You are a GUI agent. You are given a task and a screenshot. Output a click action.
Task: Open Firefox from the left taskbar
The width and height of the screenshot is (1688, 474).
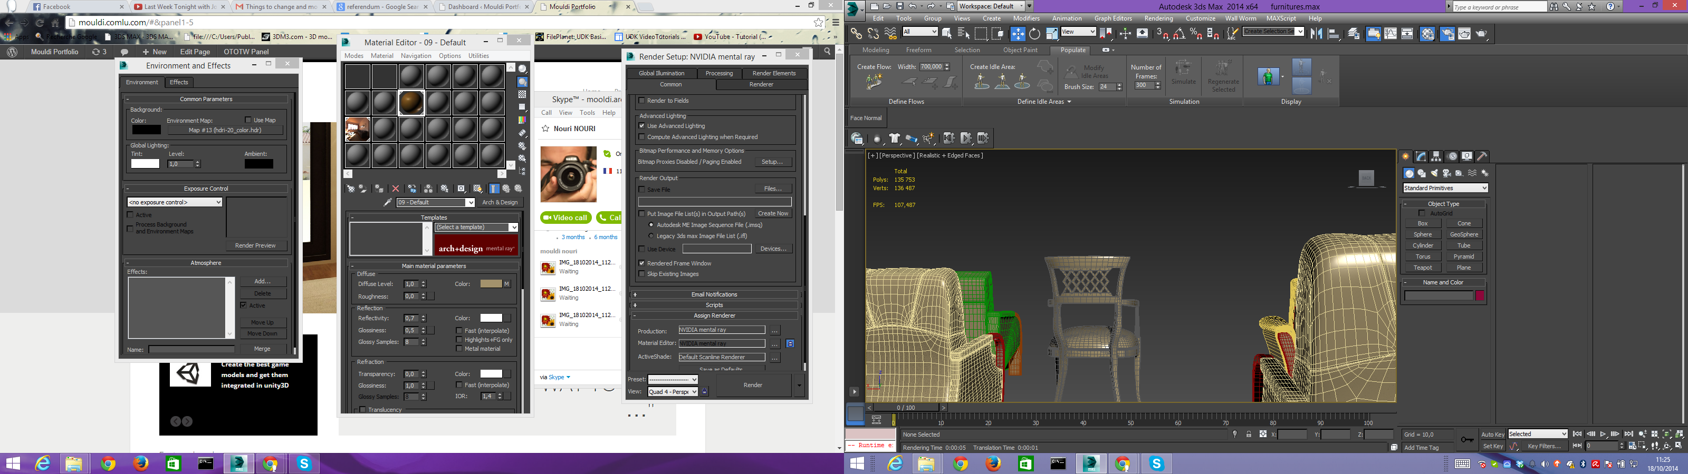point(140,463)
